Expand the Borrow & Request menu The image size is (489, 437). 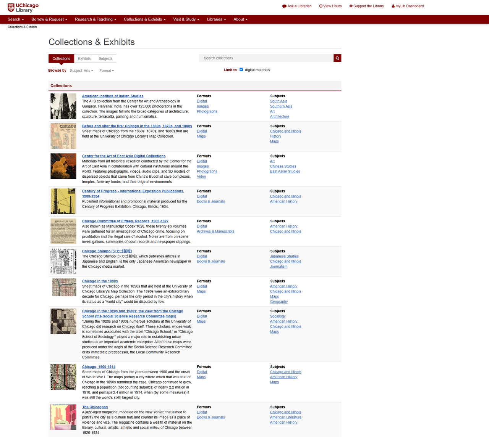pyautogui.click(x=49, y=19)
